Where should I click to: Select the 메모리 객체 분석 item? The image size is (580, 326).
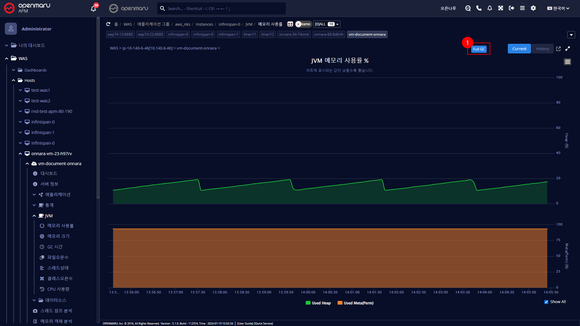click(x=56, y=321)
